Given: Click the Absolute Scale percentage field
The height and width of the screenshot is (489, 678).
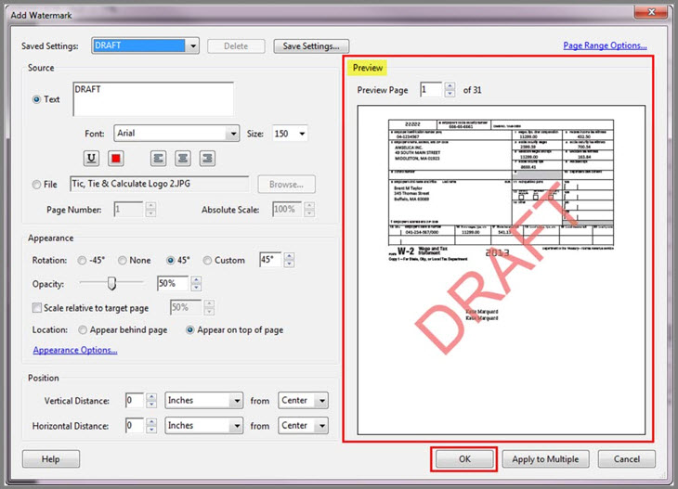Looking at the screenshot, I should pos(287,210).
